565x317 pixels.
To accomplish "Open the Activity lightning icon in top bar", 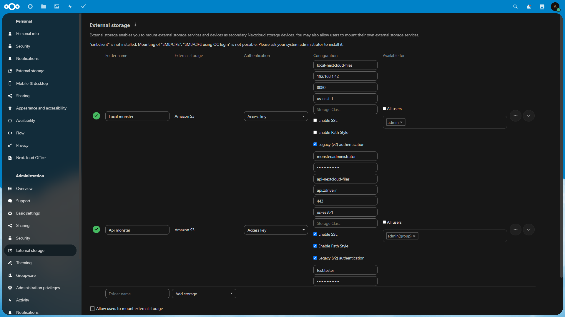I will (70, 6).
